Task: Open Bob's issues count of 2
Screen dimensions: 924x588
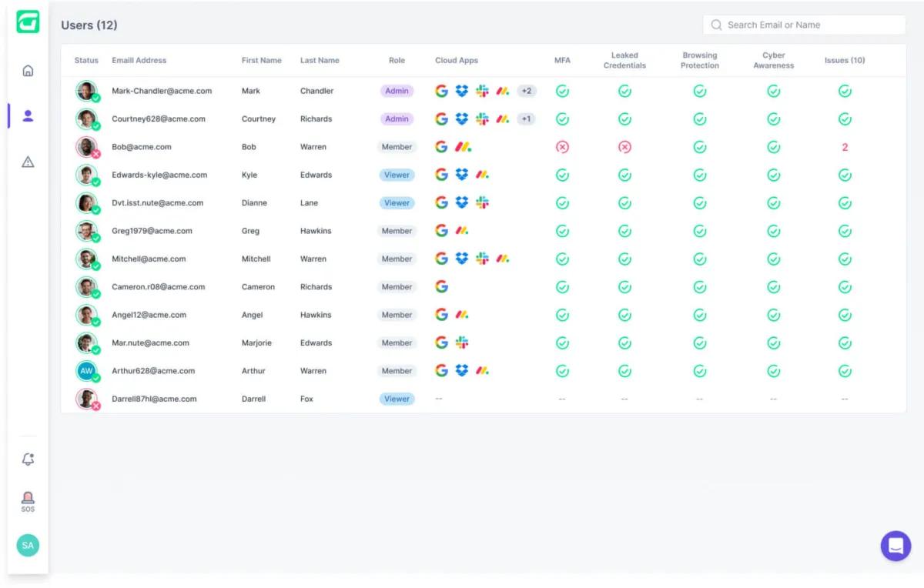Action: point(845,147)
